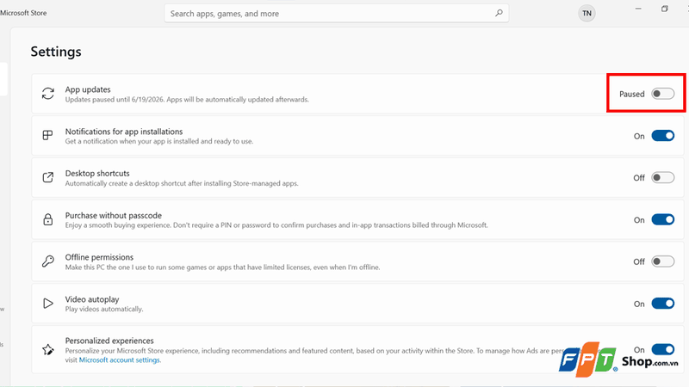Minimize the Microsoft Store window
Image resolution: width=689 pixels, height=387 pixels.
click(x=638, y=9)
